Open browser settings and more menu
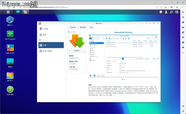The width and height of the screenshot is (186, 114). [x=182, y=7]
